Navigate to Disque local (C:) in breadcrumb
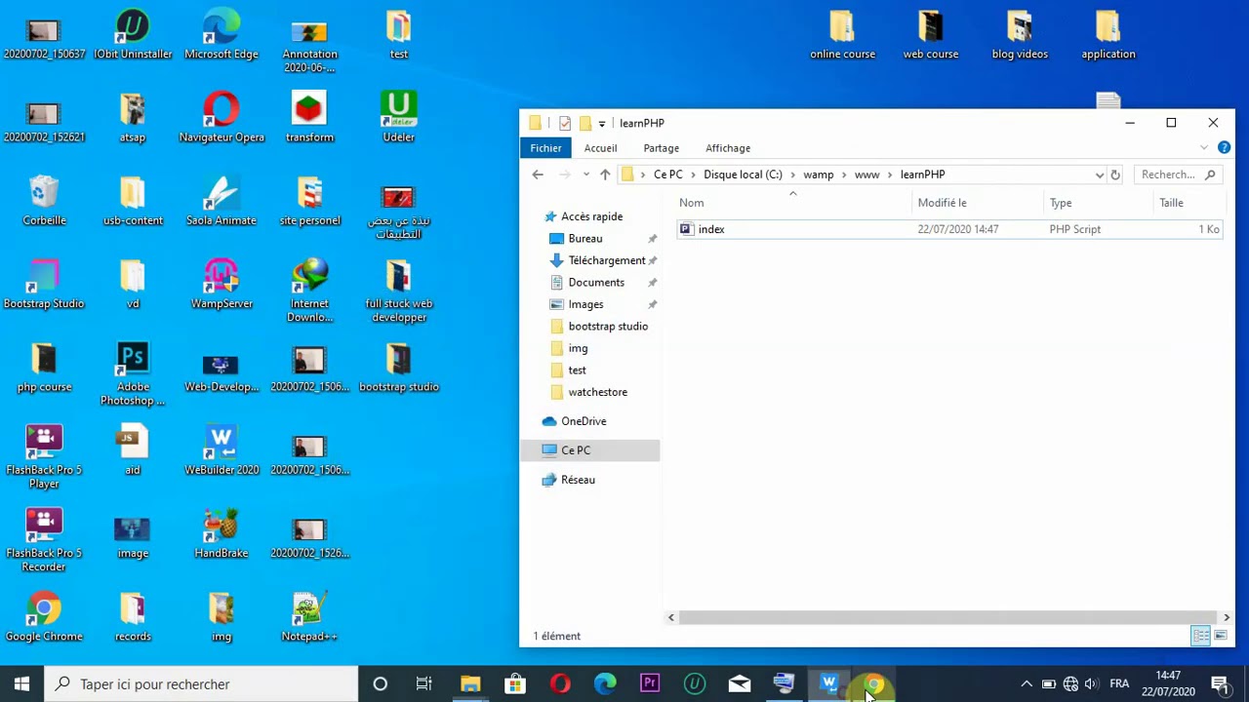This screenshot has height=702, width=1249. [x=743, y=175]
